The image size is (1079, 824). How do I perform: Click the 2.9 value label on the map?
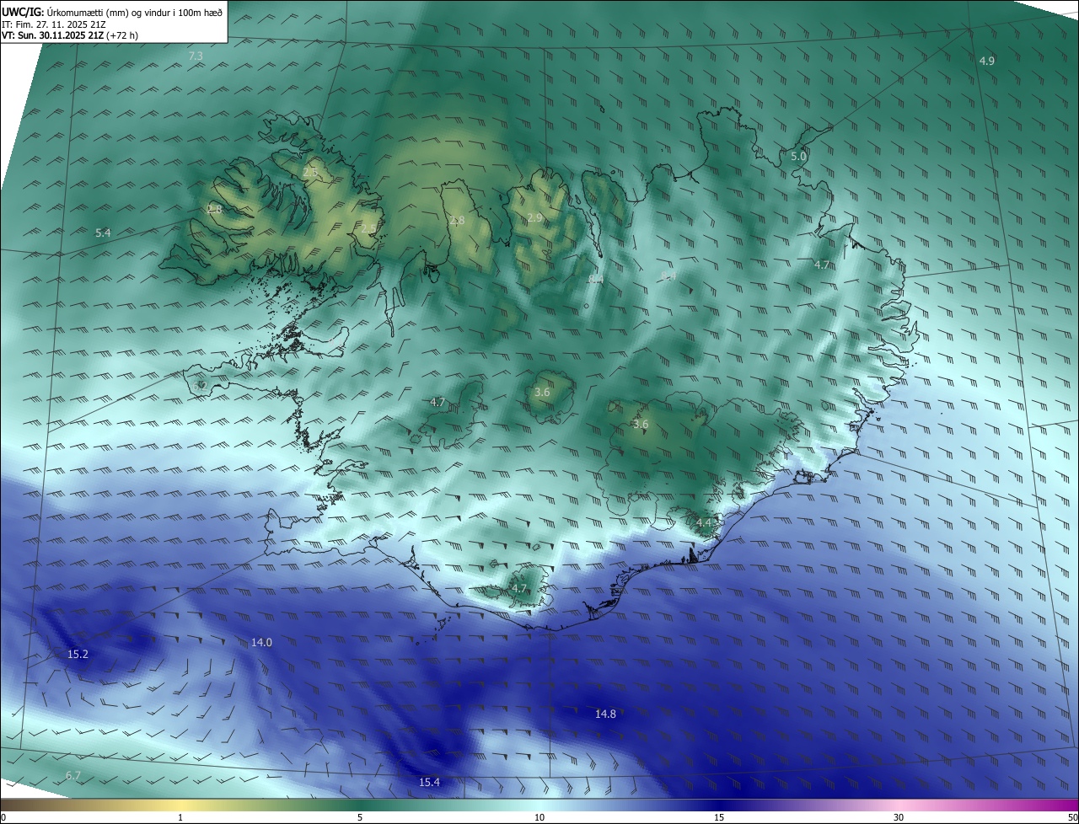pyautogui.click(x=535, y=217)
